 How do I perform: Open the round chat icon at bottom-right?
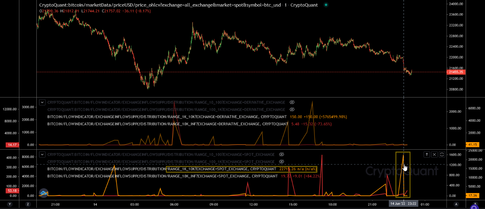click(474, 207)
